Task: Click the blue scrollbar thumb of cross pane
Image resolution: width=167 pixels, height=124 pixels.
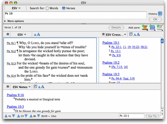Action: pos(162,41)
